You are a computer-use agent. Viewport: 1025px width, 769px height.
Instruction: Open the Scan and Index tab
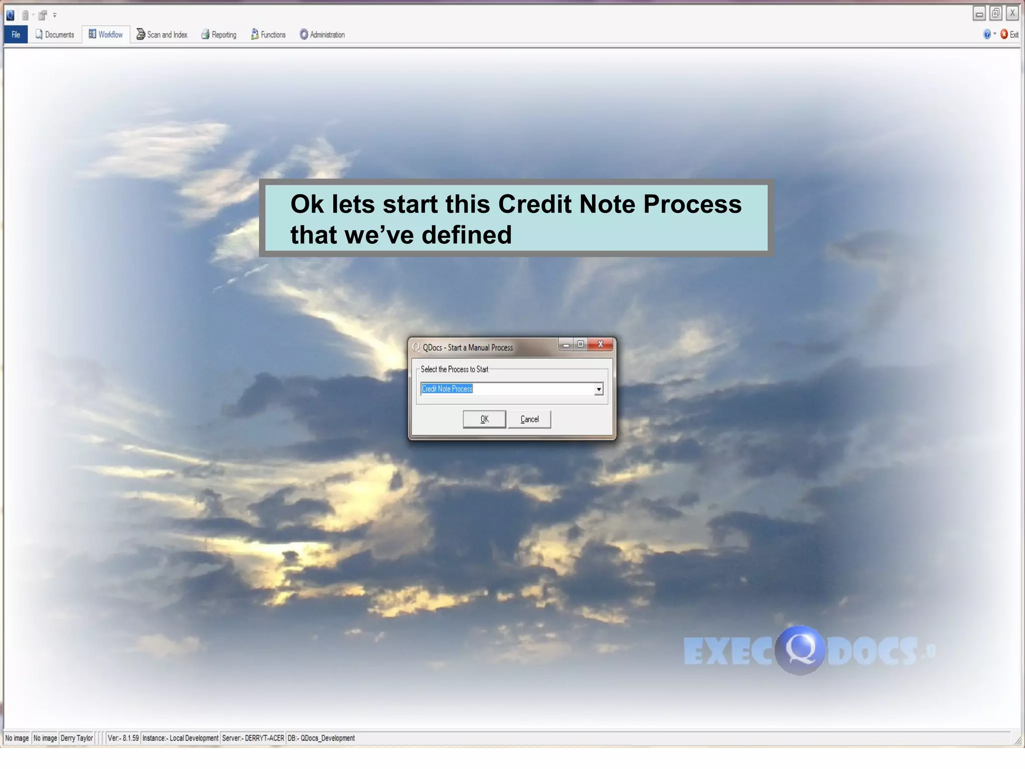[162, 35]
